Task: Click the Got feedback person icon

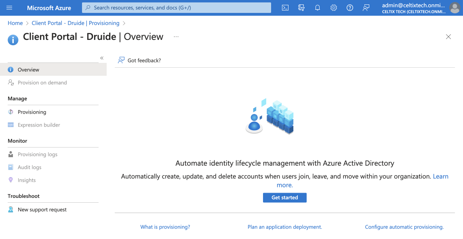Action: (x=121, y=60)
